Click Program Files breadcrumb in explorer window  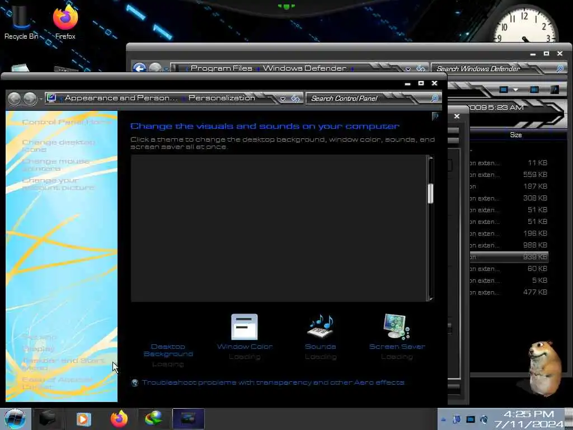221,68
